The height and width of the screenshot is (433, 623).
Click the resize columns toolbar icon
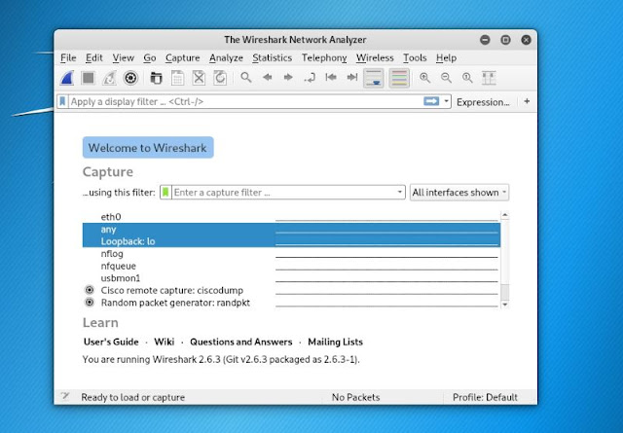[489, 78]
